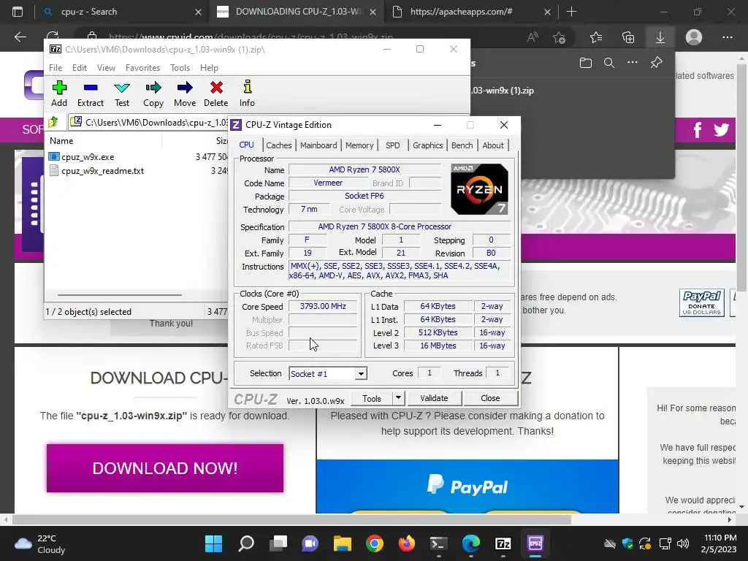The height and width of the screenshot is (561, 748).
Task: Click the Validate button in CPU-Z
Action: 434,398
